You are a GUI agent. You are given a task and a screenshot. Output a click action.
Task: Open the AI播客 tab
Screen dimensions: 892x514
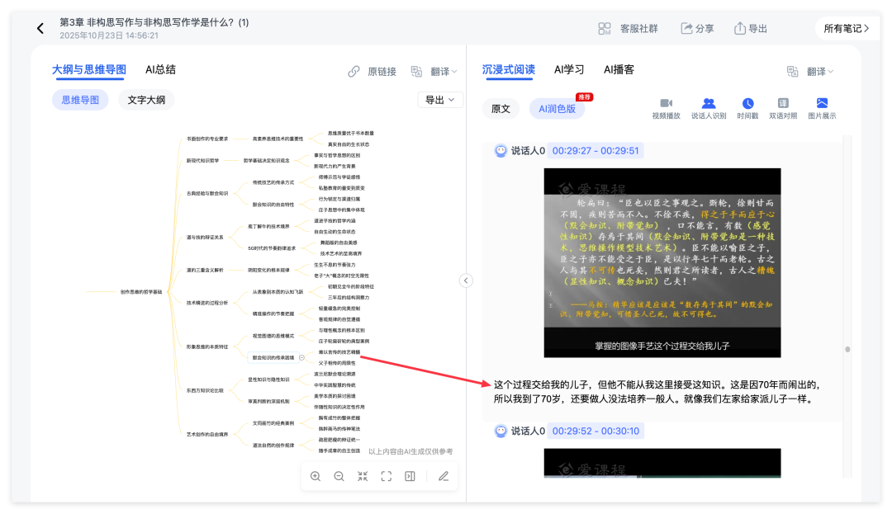click(619, 69)
